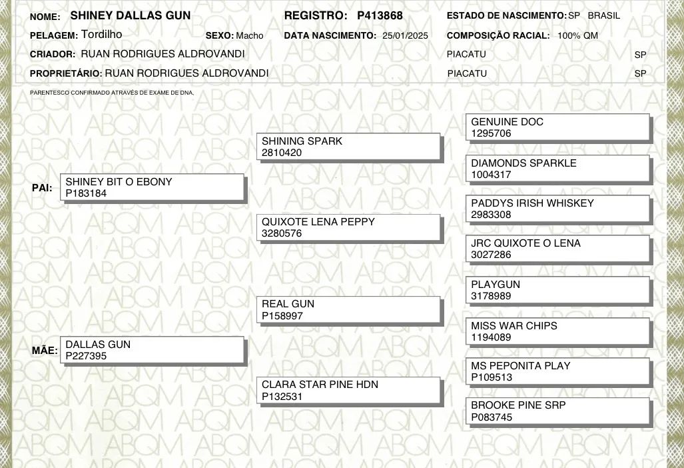Click the horse name SHINEY DALLAS GUN
684x468 pixels.
point(131,15)
